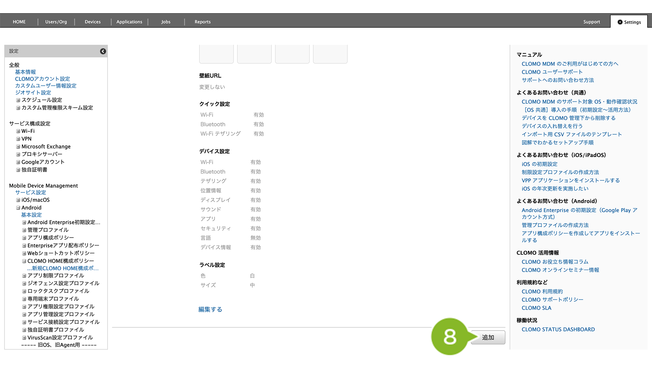Open 新規CLOMO HOME構成ポリシー item

tap(63, 268)
